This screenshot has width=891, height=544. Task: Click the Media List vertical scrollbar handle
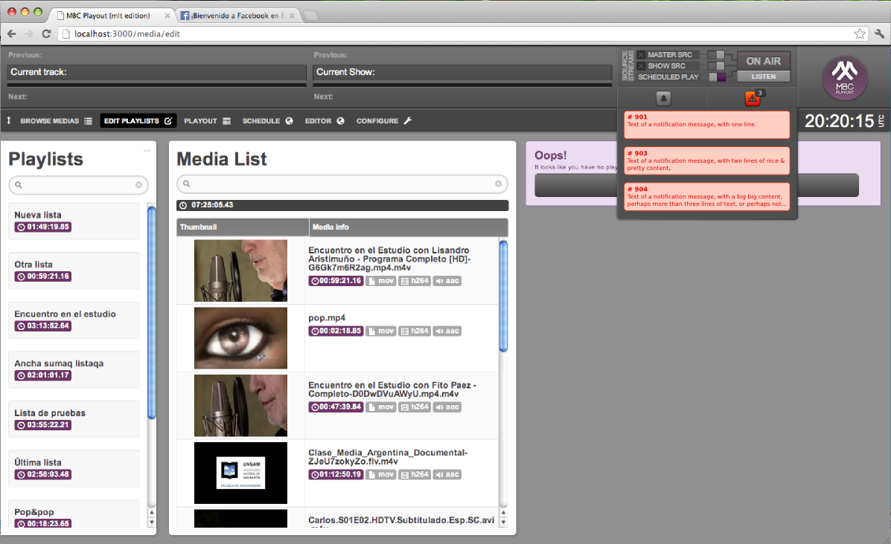503,296
